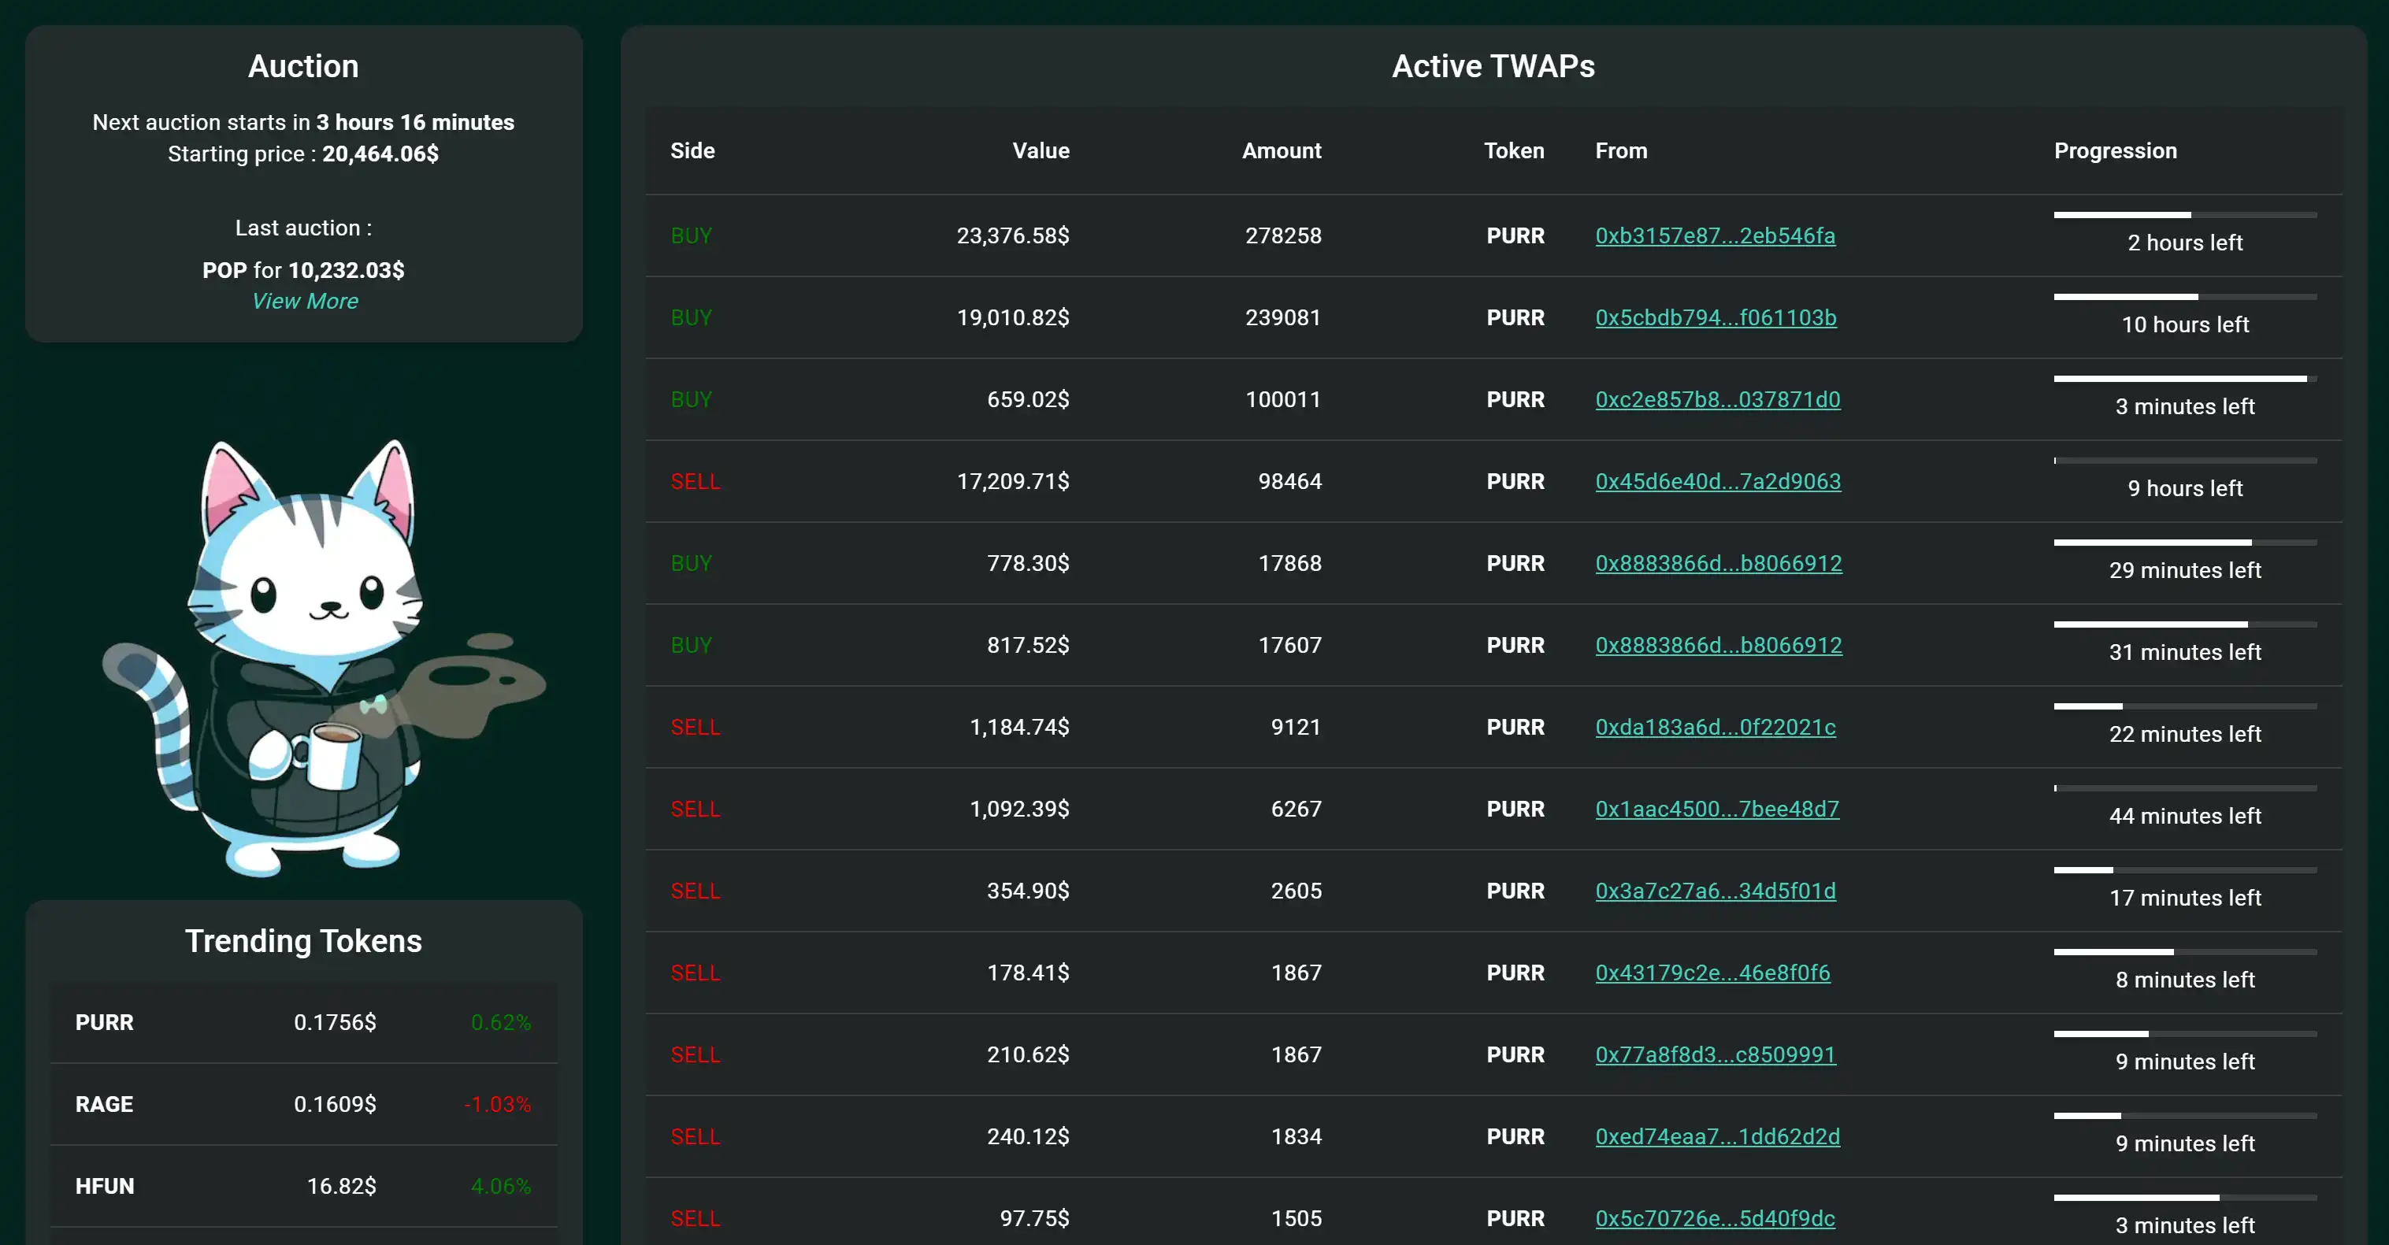Screen dimensions: 2389x1245
Task: Open address 0xc2e857b8...037871d0 link
Action: pyautogui.click(x=1716, y=399)
